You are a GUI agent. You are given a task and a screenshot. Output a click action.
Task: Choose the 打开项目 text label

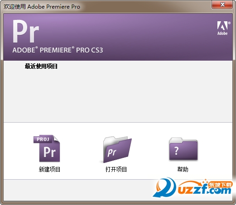[116, 169]
